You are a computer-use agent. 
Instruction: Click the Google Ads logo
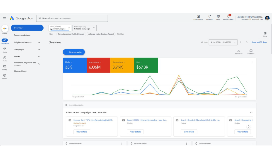[21, 18]
